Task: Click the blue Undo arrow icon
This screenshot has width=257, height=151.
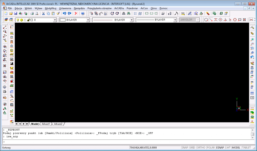Action: point(65,13)
